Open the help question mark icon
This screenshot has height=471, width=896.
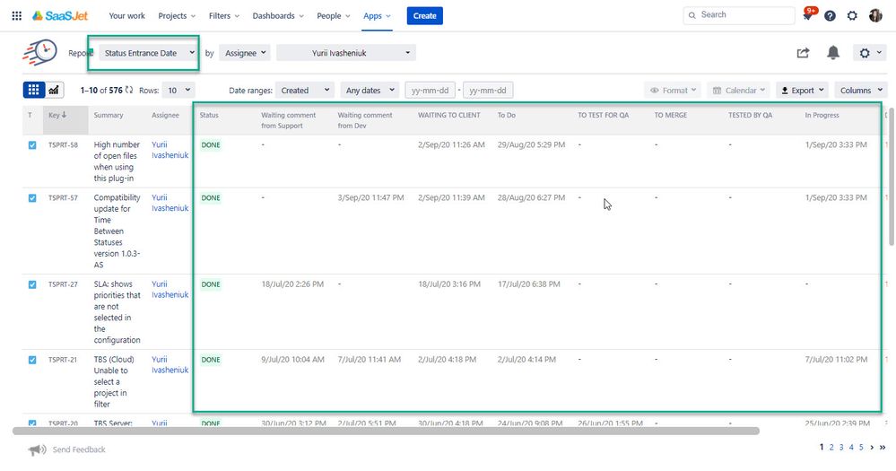point(831,16)
